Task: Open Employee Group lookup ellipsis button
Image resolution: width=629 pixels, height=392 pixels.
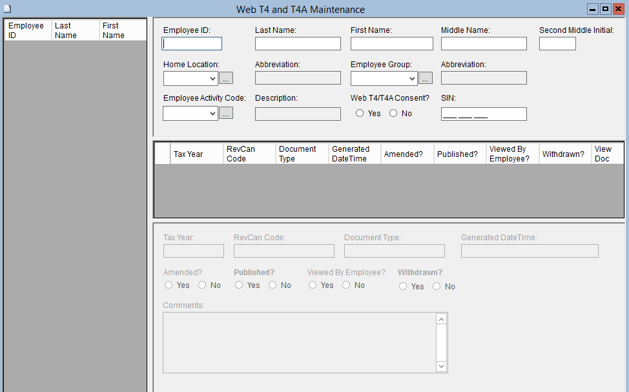Action: 425,78
